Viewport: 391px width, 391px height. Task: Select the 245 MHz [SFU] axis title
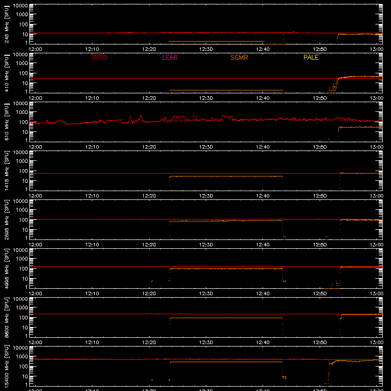(7, 24)
